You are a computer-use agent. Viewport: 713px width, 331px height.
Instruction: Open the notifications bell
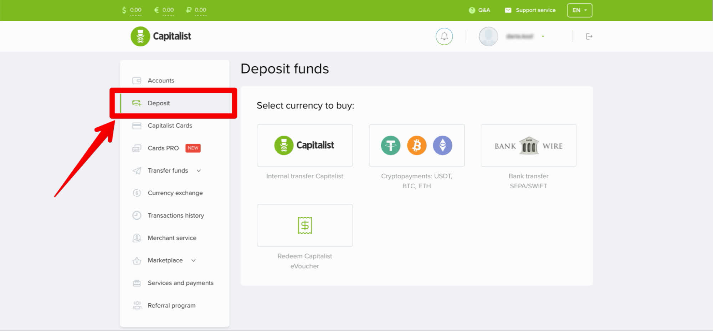tap(444, 36)
